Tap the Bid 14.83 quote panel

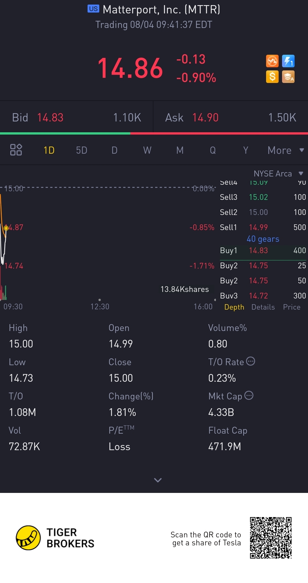[76, 117]
